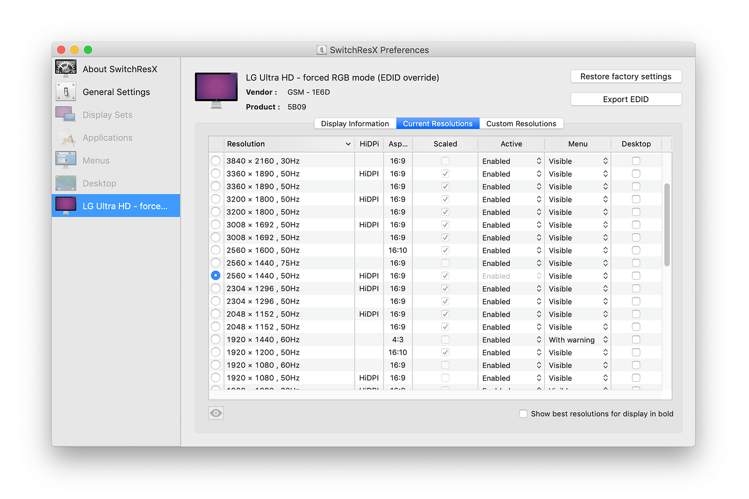Tick Desktop checkbox for 1920 × 1440, 60Hz
The image size is (749, 499).
tap(636, 339)
